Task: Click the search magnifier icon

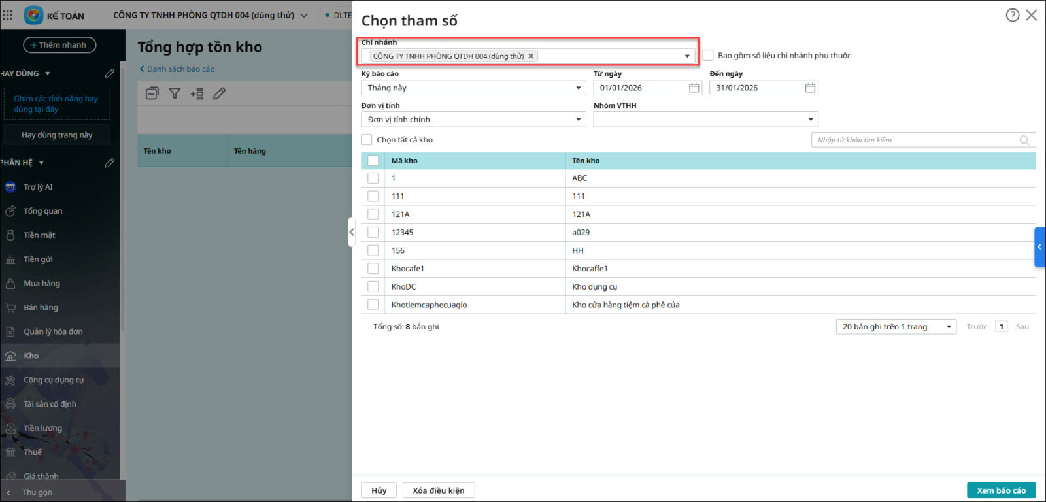Action: tap(1024, 140)
